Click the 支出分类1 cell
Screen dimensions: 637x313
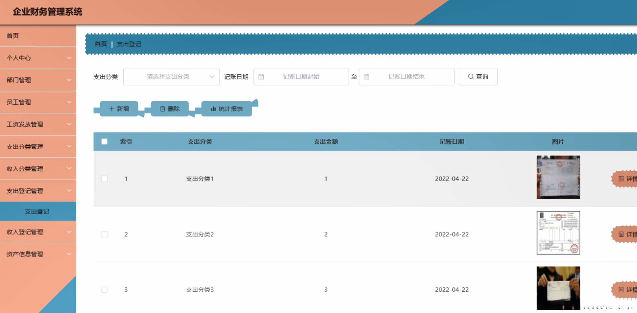pyautogui.click(x=200, y=179)
